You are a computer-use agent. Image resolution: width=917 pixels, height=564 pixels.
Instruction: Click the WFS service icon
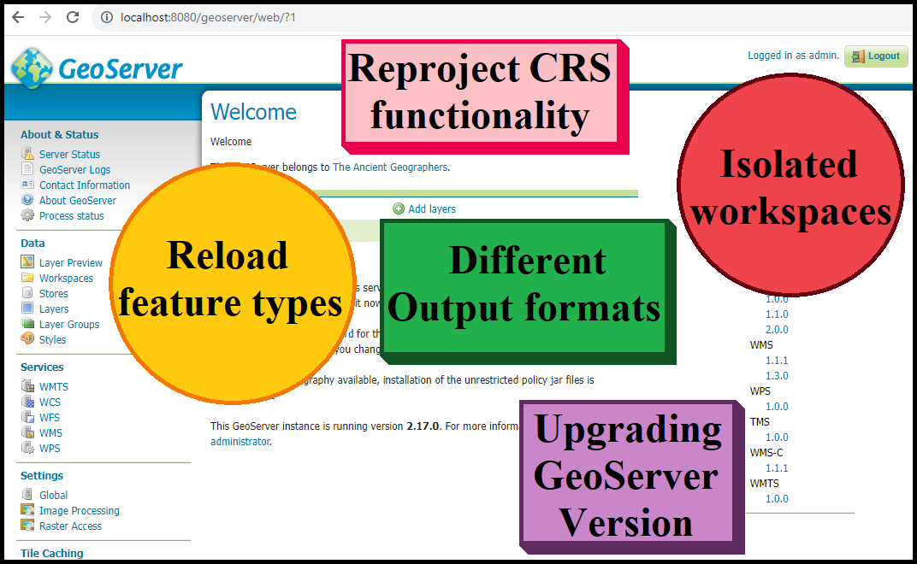27,417
